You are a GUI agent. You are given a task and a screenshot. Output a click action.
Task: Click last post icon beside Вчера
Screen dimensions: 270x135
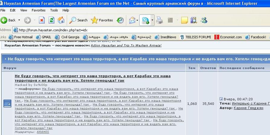click(x=221, y=99)
